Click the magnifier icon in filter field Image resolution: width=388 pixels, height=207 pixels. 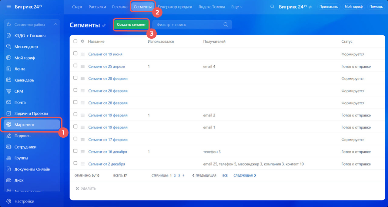(226, 25)
